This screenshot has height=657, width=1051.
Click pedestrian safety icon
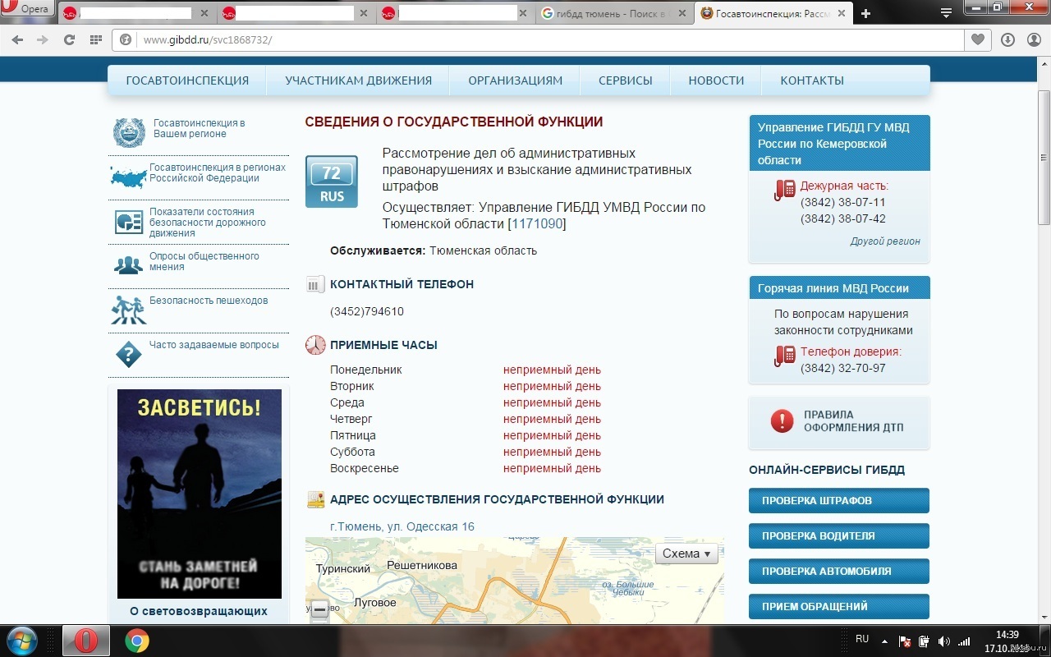tap(128, 310)
